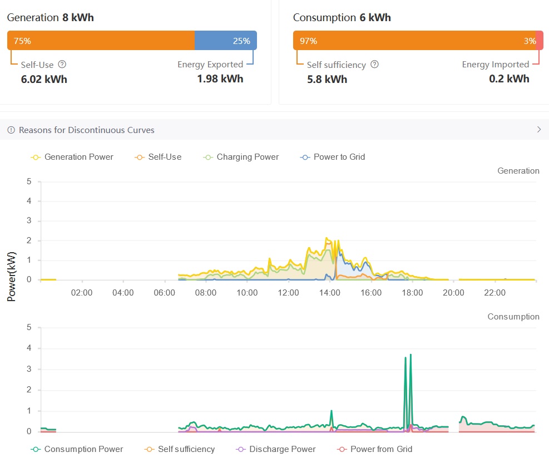Click the 5.8 kWh self sufficiency value
The height and width of the screenshot is (462, 549).
327,79
